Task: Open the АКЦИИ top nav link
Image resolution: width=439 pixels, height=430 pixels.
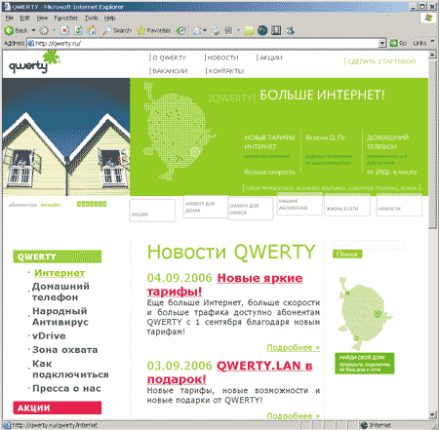Action: coord(271,58)
